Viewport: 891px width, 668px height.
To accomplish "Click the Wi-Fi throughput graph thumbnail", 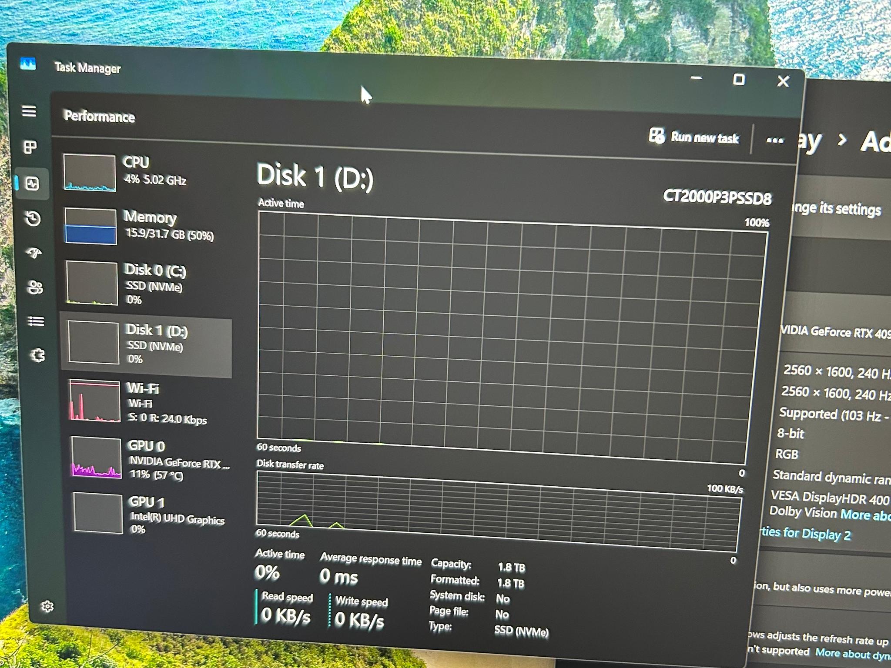I will click(95, 401).
